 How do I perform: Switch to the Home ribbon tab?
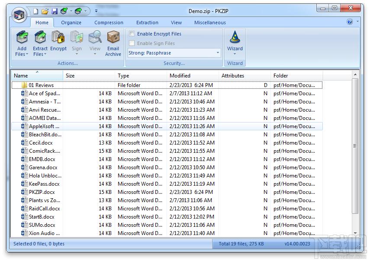pyautogui.click(x=42, y=23)
